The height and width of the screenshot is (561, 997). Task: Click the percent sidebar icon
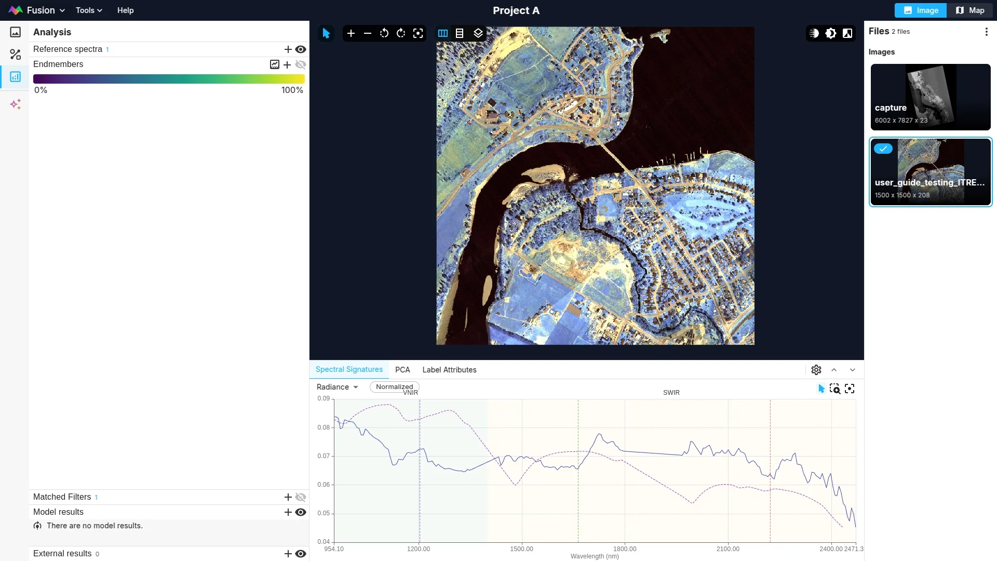click(x=16, y=55)
